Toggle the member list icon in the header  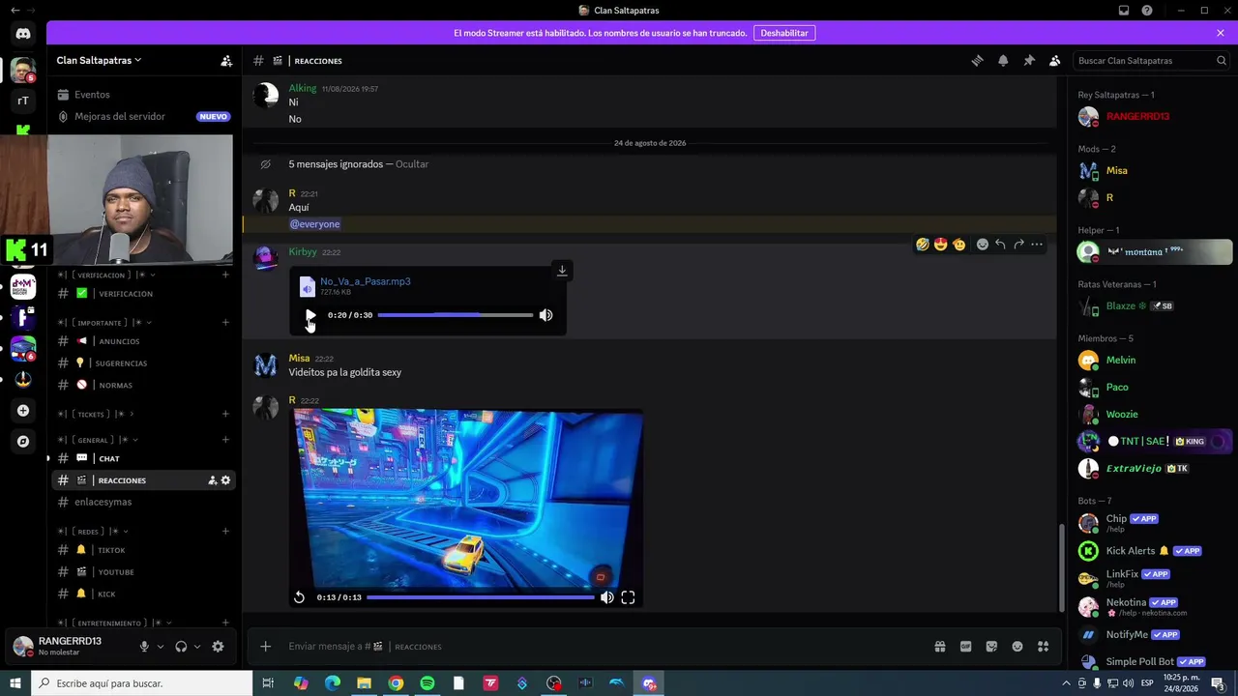coord(1055,60)
